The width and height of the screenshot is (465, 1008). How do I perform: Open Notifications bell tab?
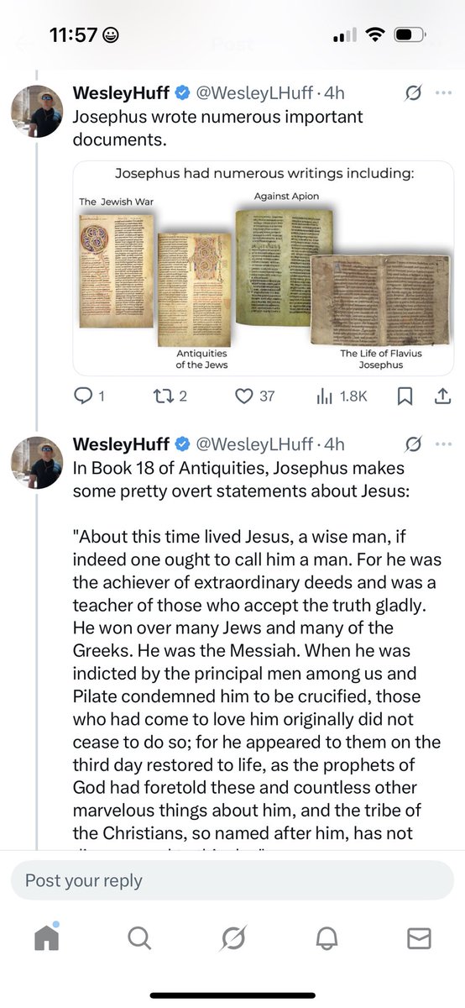coord(326,938)
